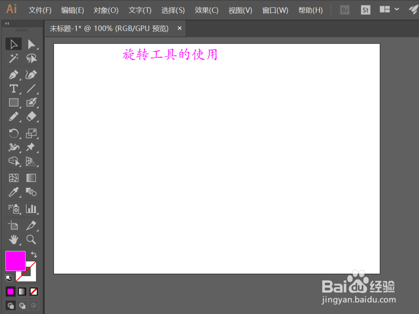Open the 文字(T) menu
Image resolution: width=419 pixels, height=314 pixels.
click(x=140, y=10)
